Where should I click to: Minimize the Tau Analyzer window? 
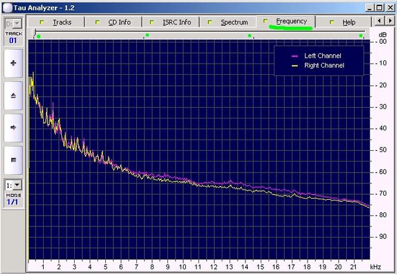370,8
